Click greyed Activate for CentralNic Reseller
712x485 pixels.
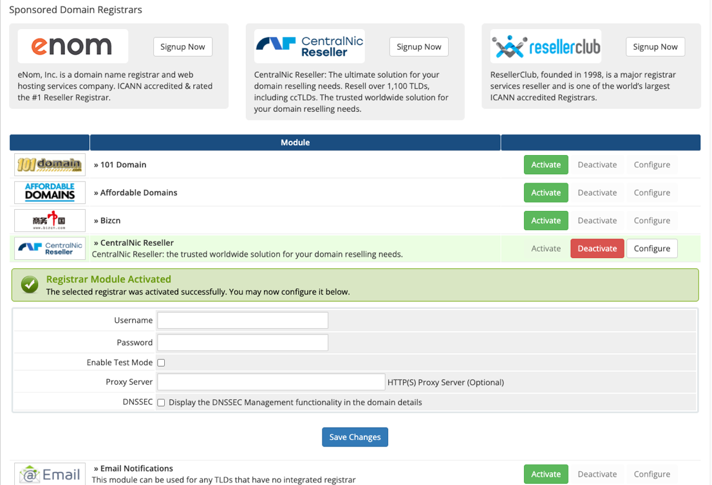[546, 249]
